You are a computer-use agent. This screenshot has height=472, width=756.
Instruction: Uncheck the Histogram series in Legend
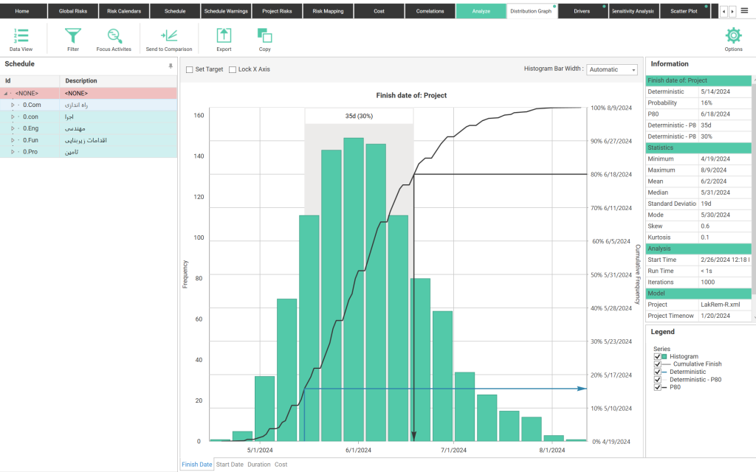tap(657, 356)
